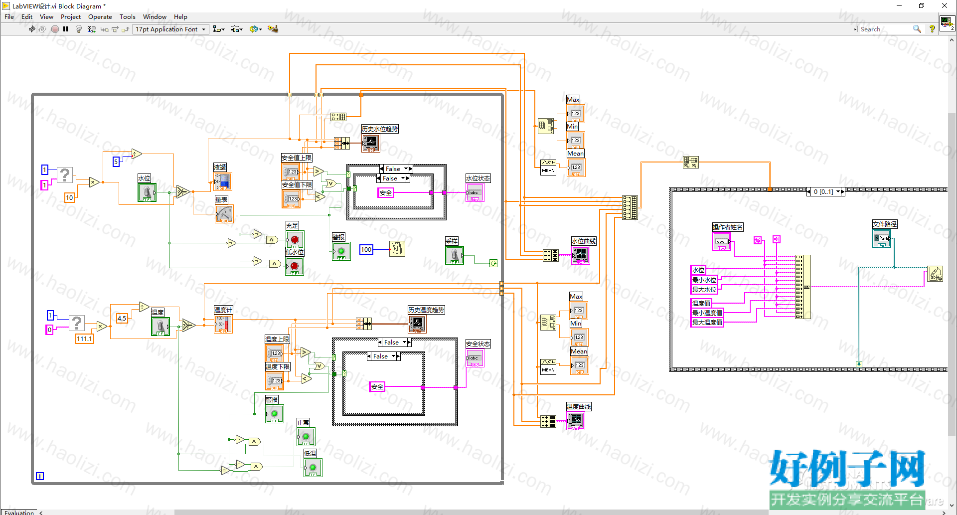Open outer False case selector near 水位状态
Image resolution: width=957 pixels, height=515 pixels.
396,169
